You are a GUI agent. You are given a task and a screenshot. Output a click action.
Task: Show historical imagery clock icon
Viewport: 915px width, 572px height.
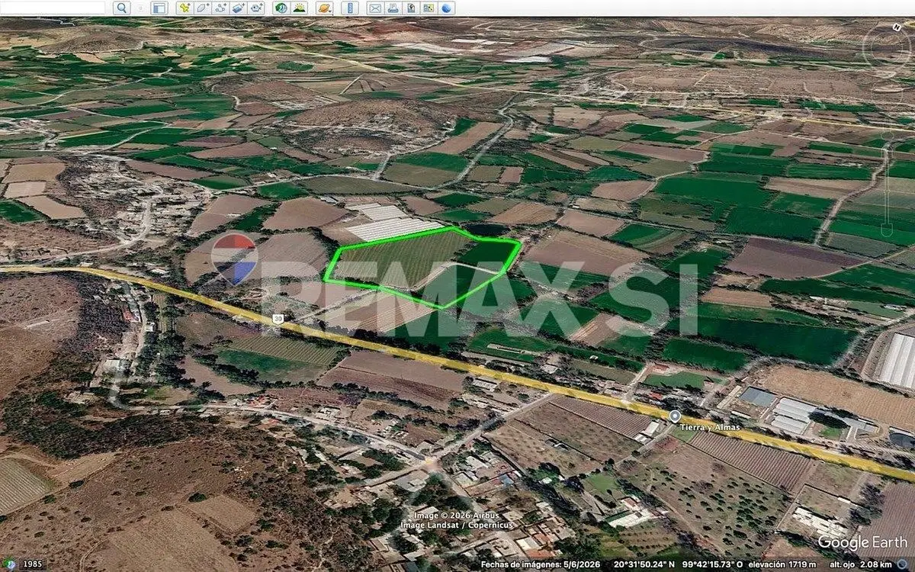point(281,8)
